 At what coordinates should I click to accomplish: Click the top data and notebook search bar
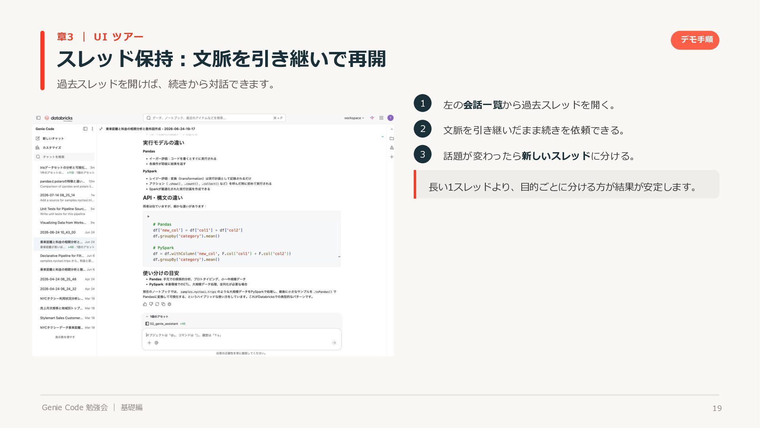pos(214,118)
